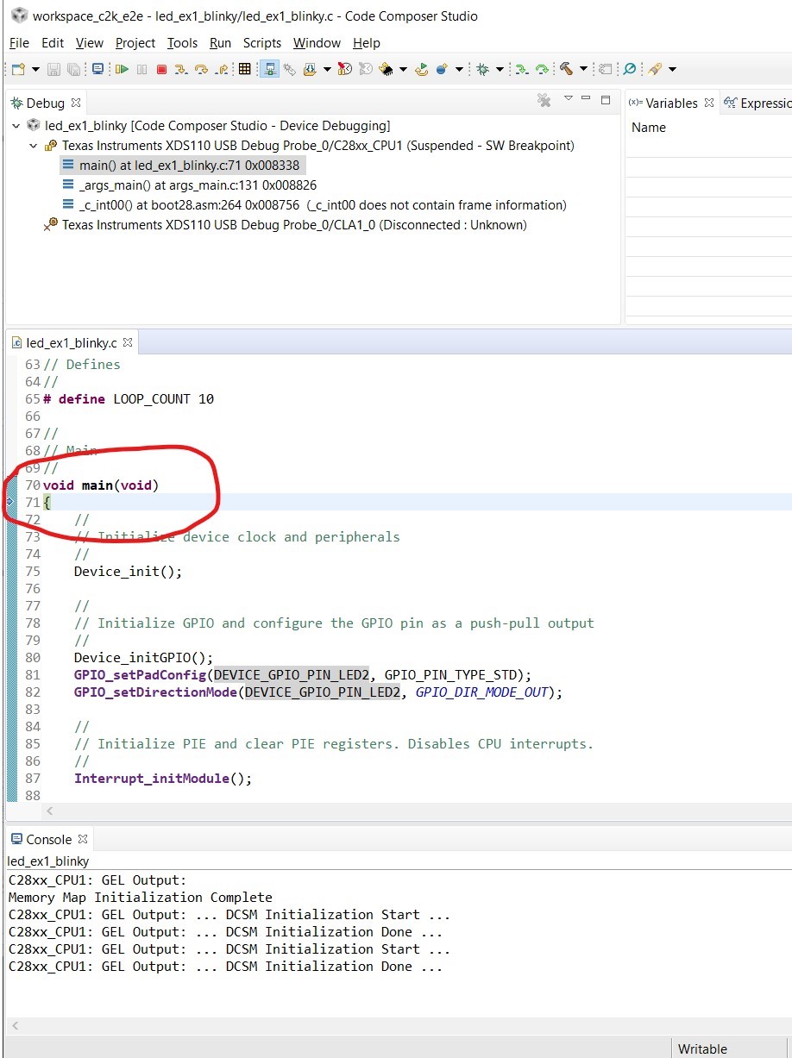This screenshot has height=1058, width=792.
Task: Open the Debug bug dropdown arrow
Action: tap(500, 69)
